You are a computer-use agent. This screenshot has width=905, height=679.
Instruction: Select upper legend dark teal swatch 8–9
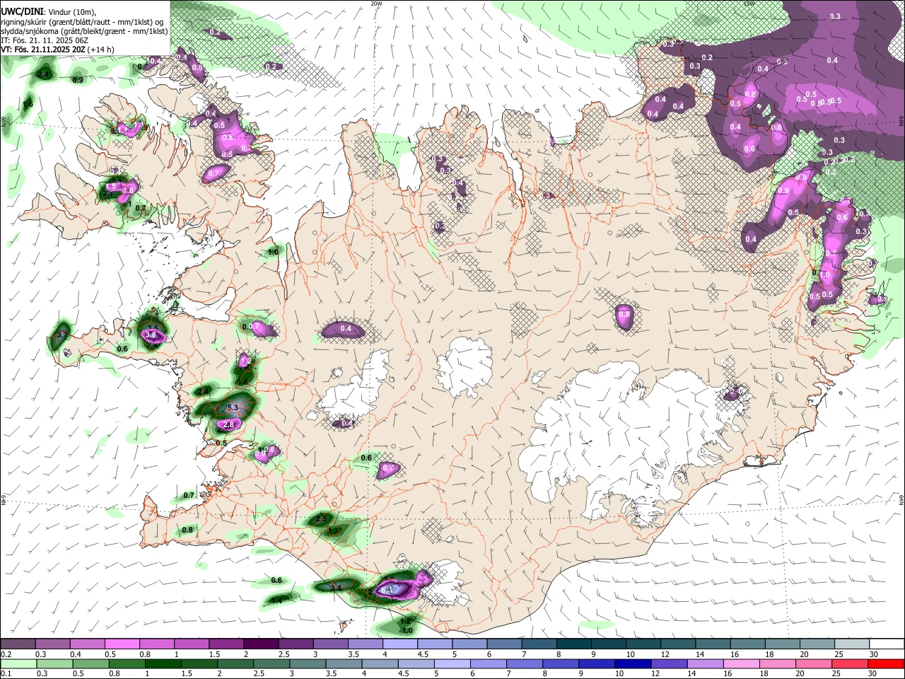[574, 644]
